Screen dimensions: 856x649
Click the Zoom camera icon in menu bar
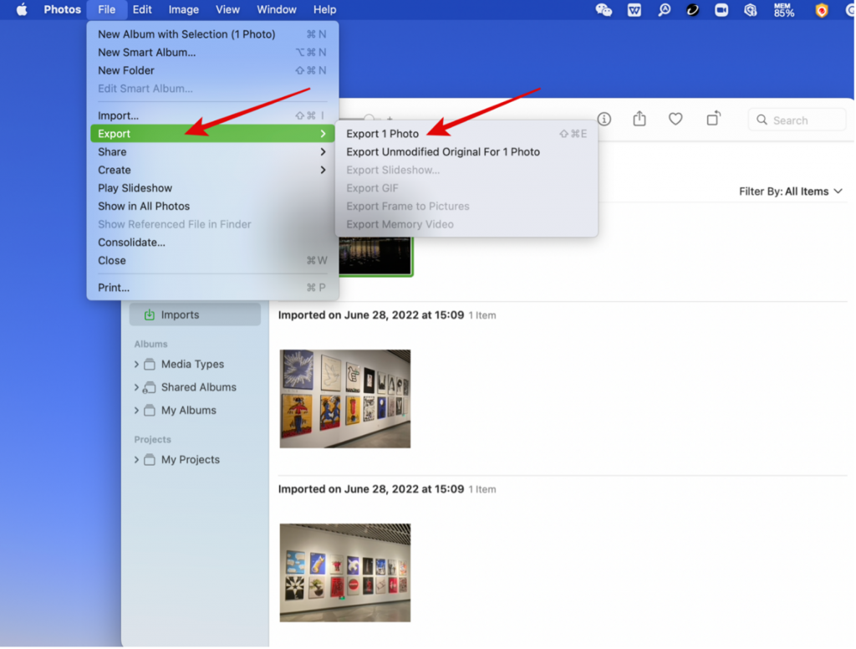click(721, 10)
